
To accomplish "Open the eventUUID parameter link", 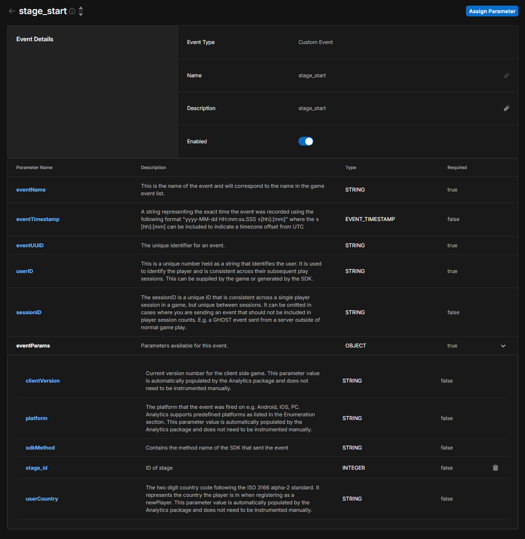I will (x=30, y=245).
